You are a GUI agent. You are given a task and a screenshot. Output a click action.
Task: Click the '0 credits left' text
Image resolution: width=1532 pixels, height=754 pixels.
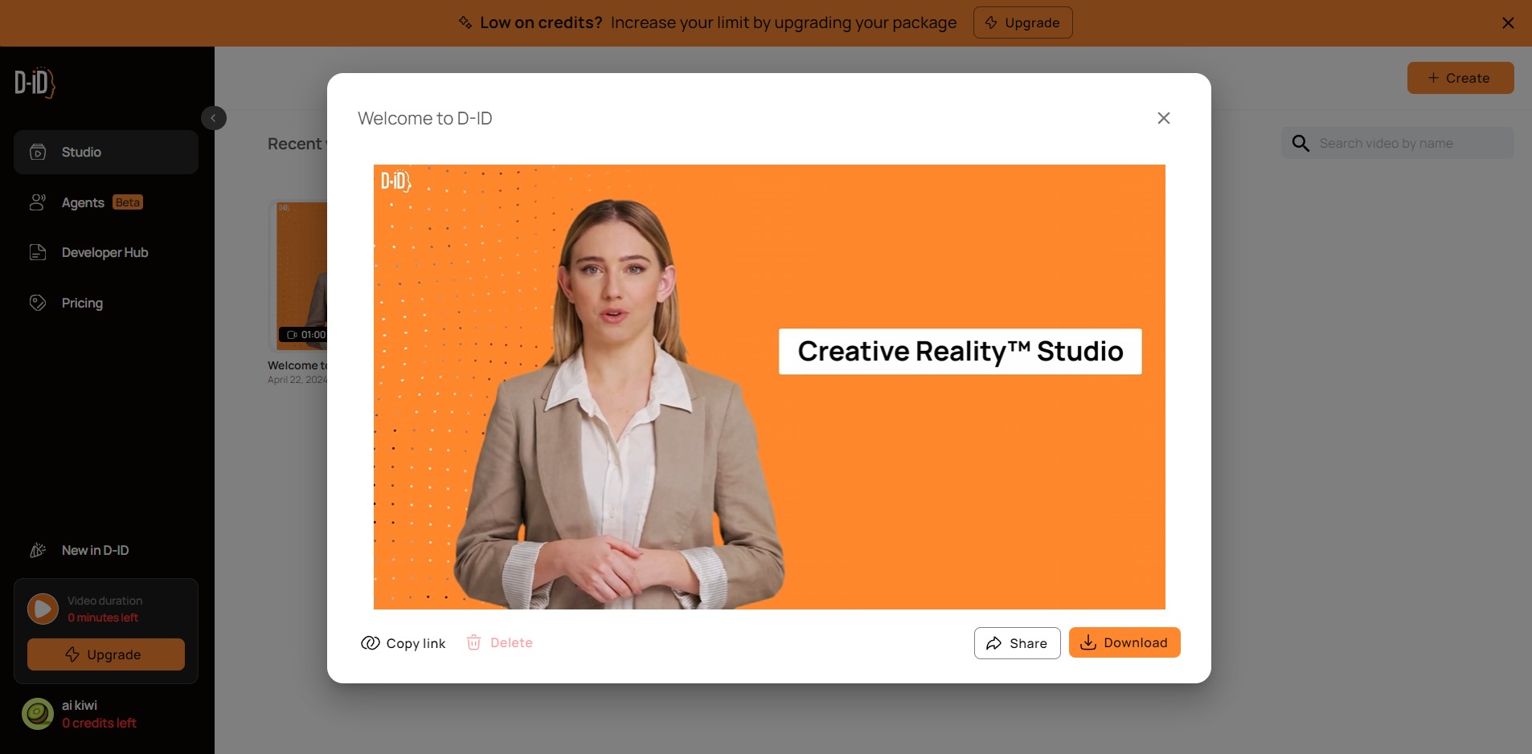click(x=99, y=723)
